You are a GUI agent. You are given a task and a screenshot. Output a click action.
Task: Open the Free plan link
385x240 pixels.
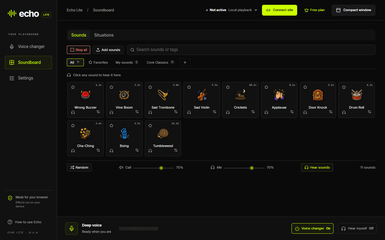(x=315, y=10)
